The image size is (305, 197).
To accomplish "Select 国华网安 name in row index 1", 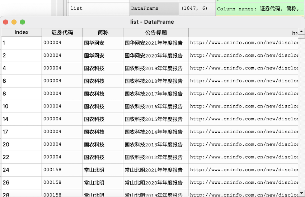I will (103, 43).
